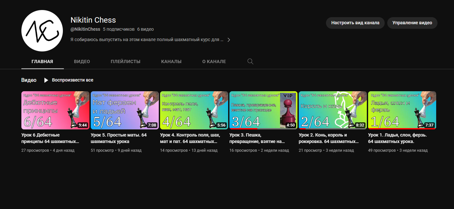Open title Урок 3. Пешка, превращение
Image resolution: width=454 pixels, height=209 pixels.
(x=257, y=138)
